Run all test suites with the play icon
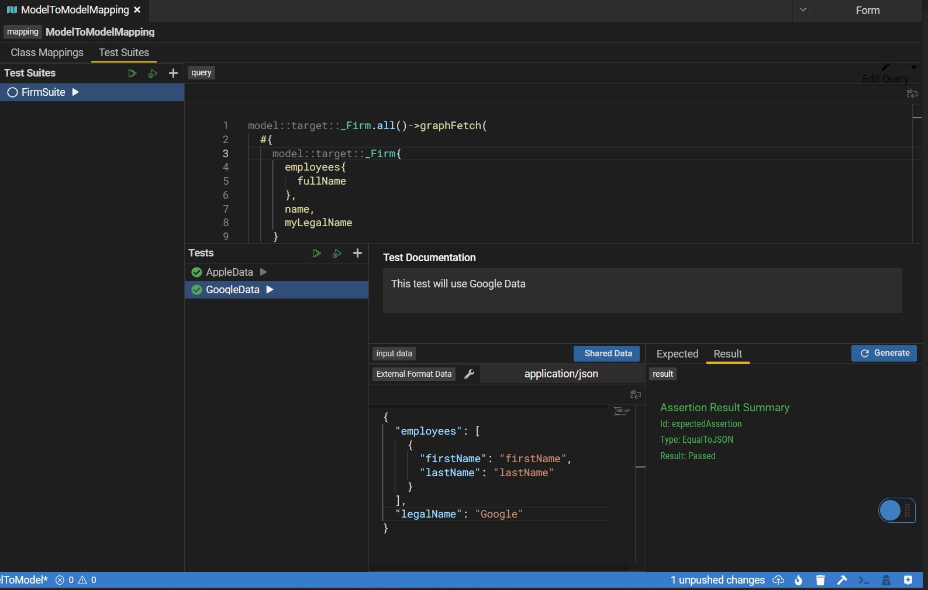928x590 pixels. [132, 73]
